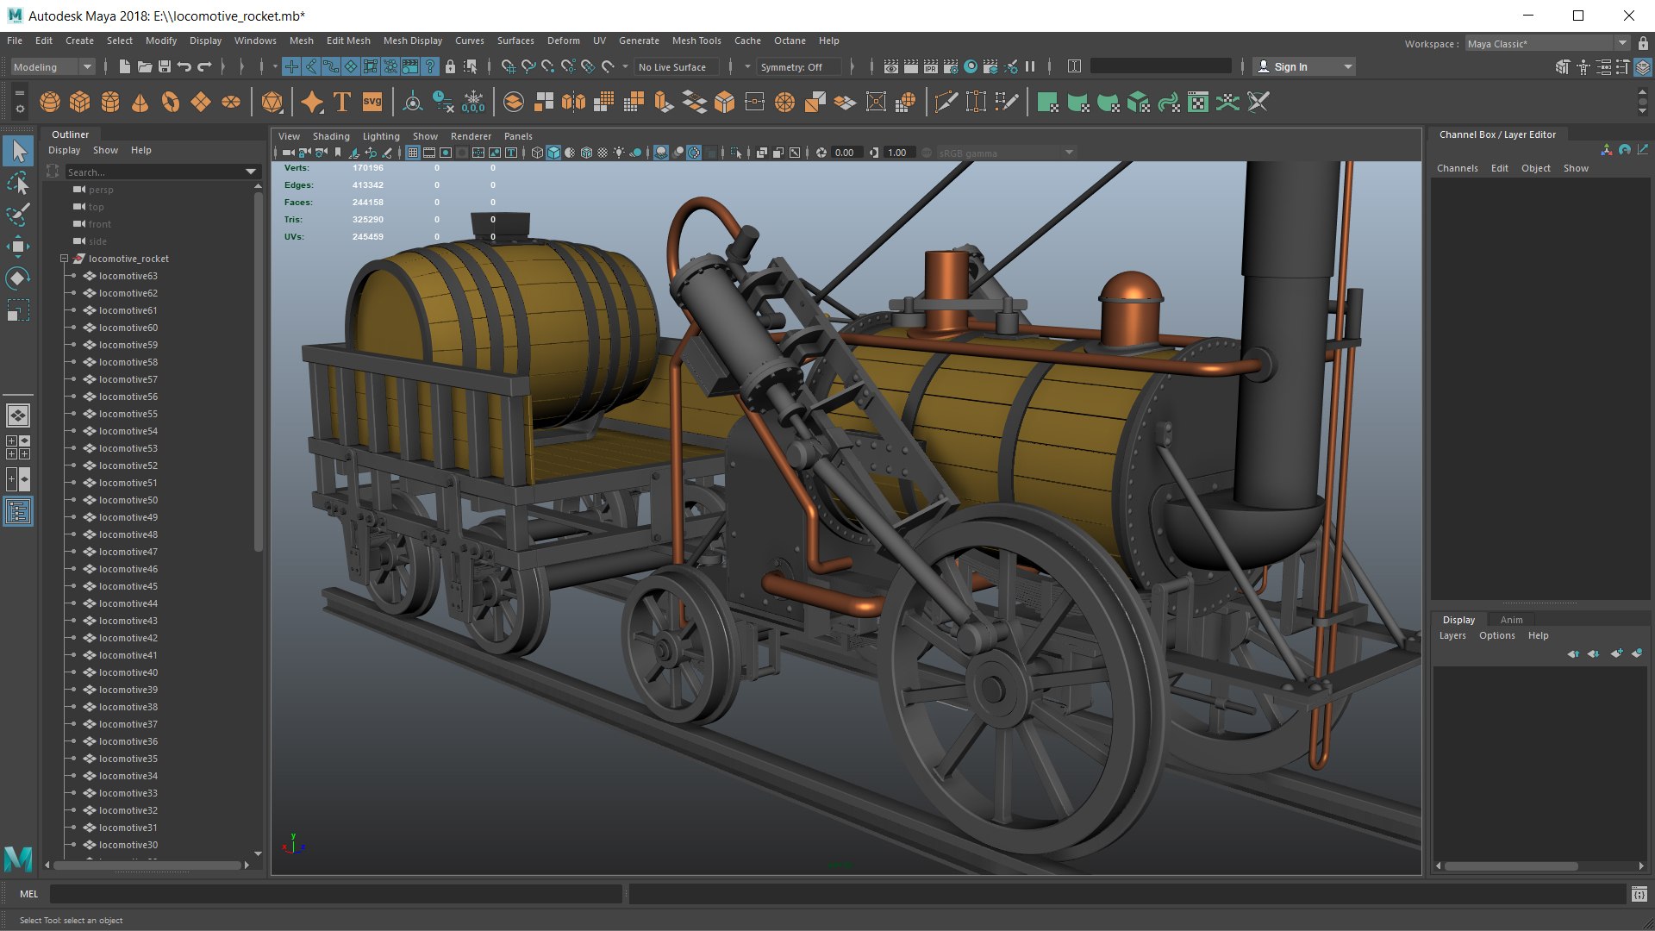Switch to the Anim layer tab

point(1511,620)
